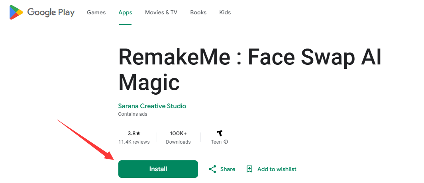The height and width of the screenshot is (183, 424).
Task: Click the Share icon
Action: coord(212,169)
